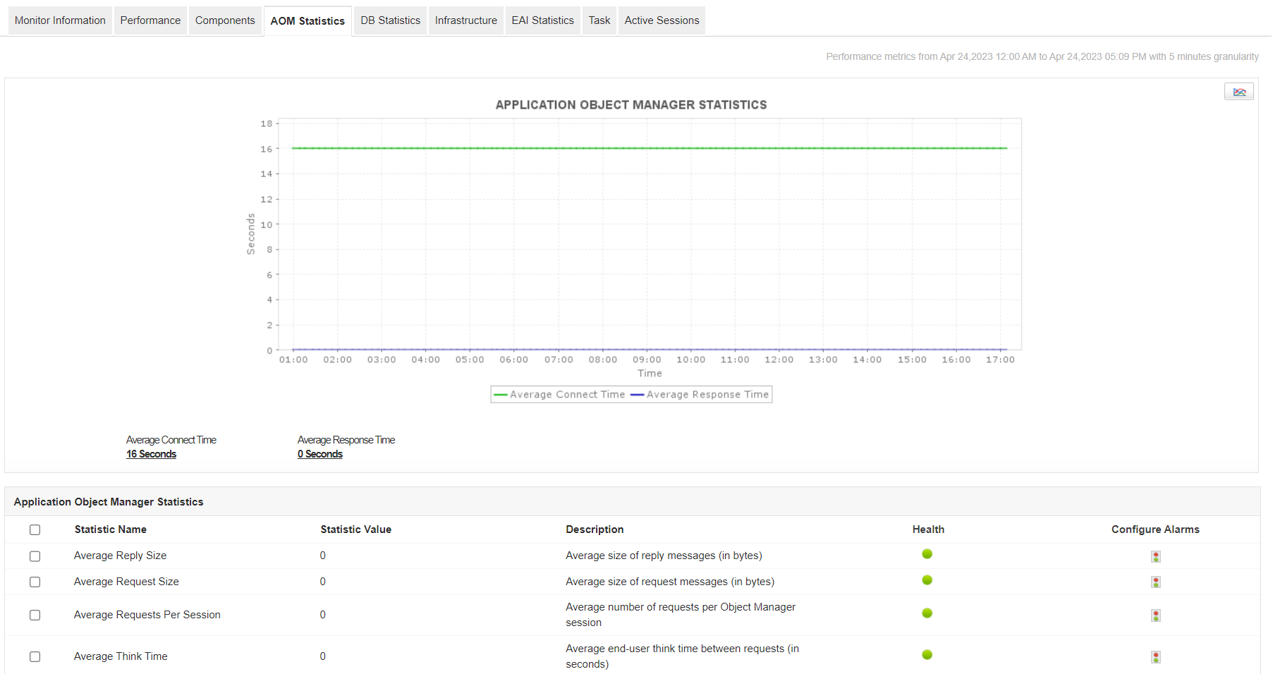
Task: Open the Active Sessions tab
Action: coord(662,20)
